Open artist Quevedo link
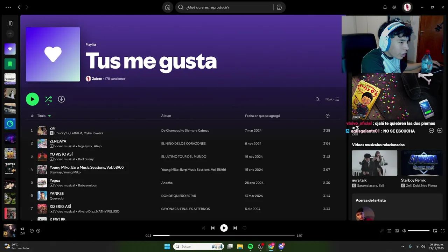The width and height of the screenshot is (448, 252). 56,198
